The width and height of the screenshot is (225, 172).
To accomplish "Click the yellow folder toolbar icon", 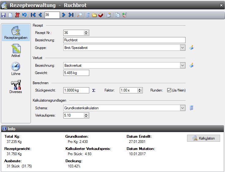I will [94, 15].
